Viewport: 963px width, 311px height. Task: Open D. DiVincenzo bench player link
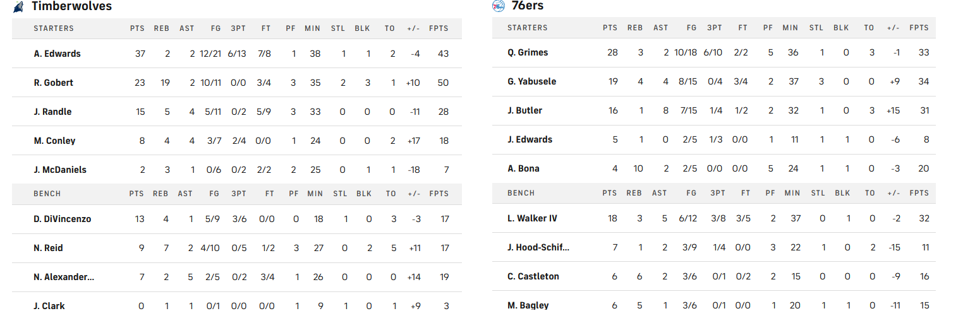click(62, 219)
